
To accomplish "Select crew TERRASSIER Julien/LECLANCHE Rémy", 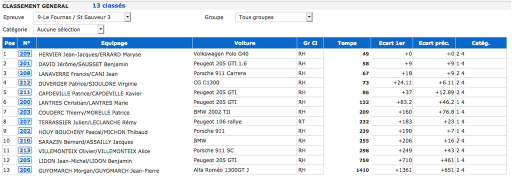I will tap(87, 122).
